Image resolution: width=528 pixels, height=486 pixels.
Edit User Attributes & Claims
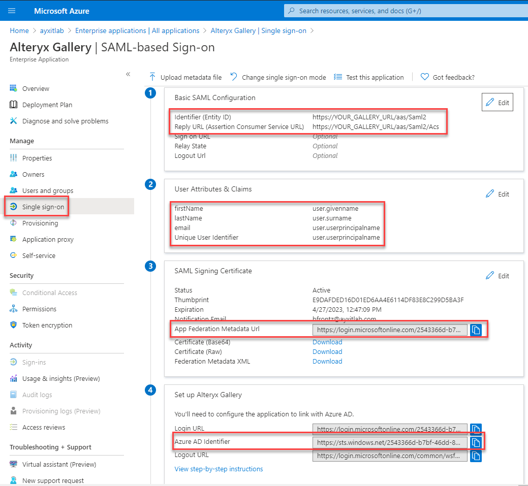click(498, 194)
